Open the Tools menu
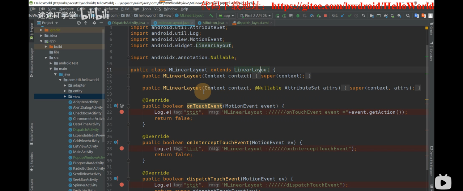Screen dimensions: 463x191 [146, 9]
